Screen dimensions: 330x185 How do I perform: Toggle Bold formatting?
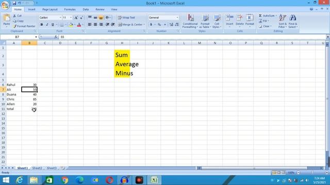(42, 25)
